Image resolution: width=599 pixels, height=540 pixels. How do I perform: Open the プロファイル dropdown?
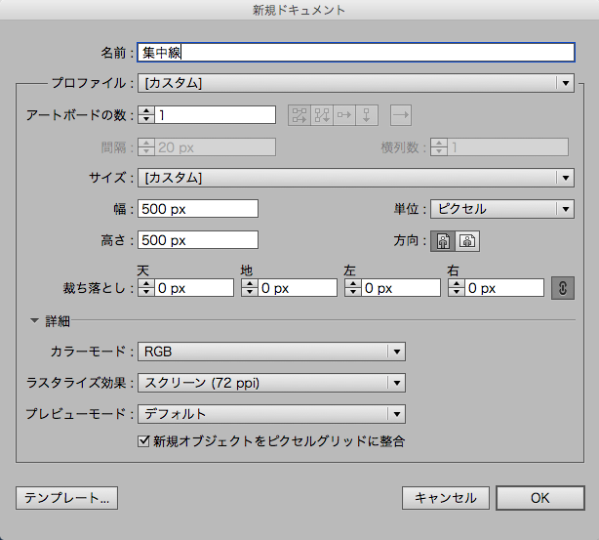356,83
